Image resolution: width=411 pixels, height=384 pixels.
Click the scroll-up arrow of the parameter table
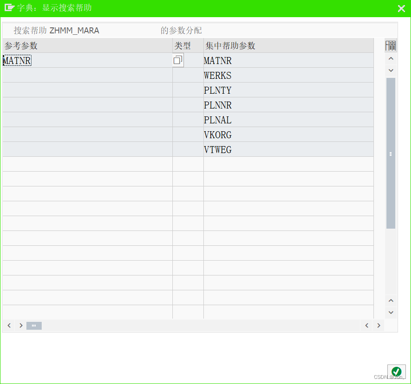pos(391,58)
